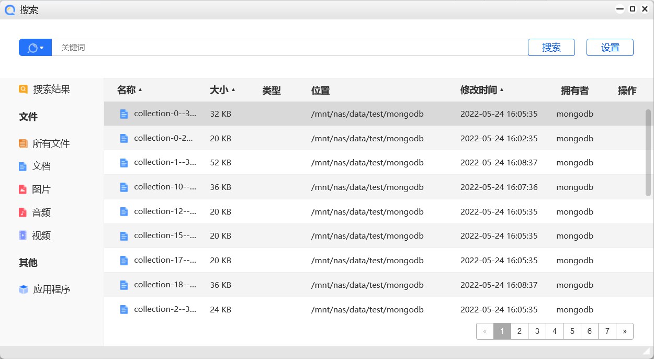
Task: Click the app logo icon in title bar
Action: pos(9,9)
